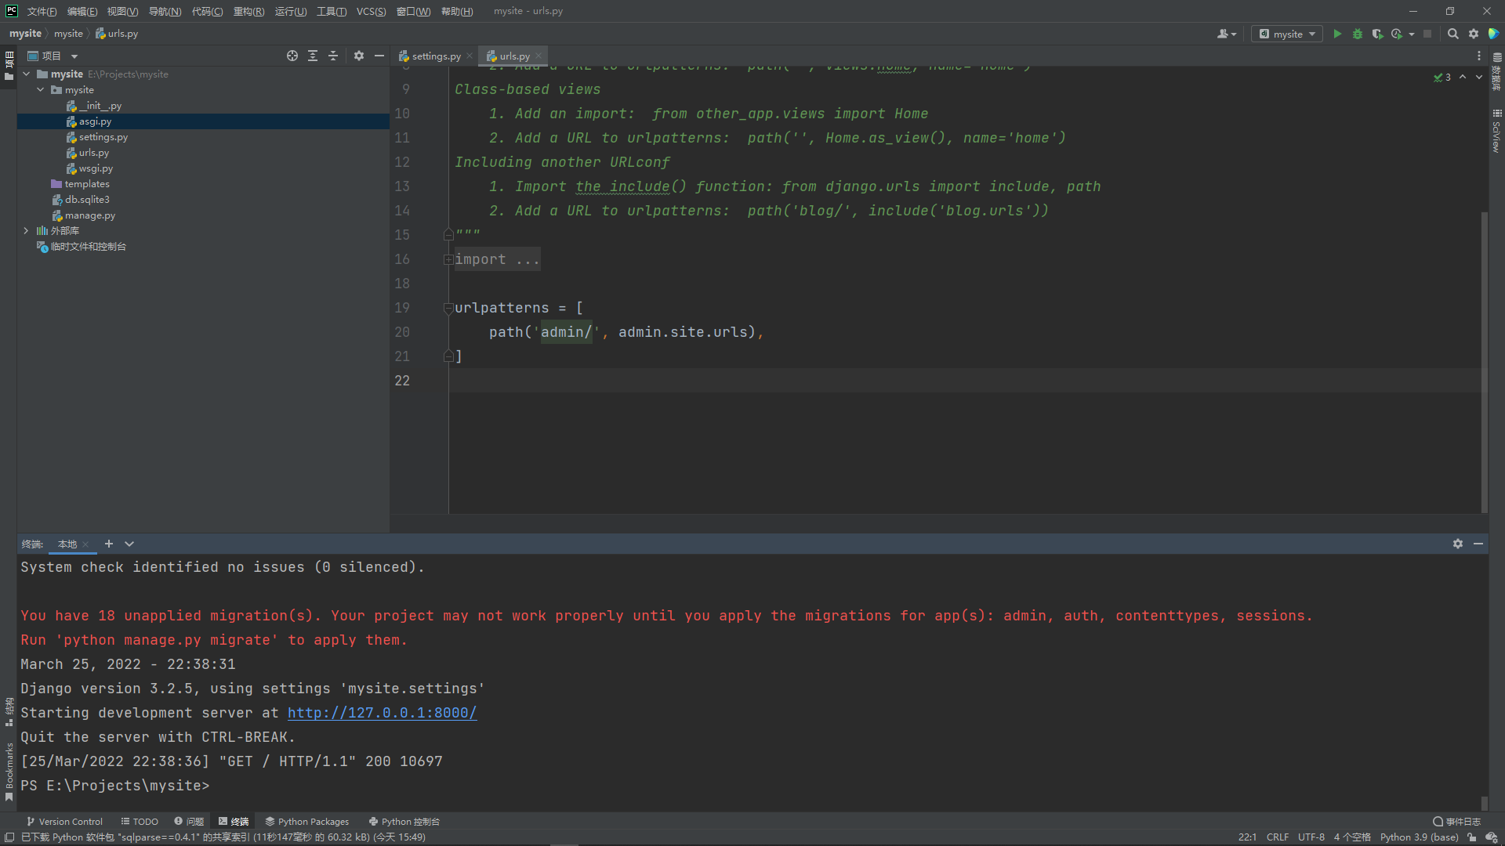Open the Python 控制台 tool window
Viewport: 1505px width, 846px height.
[404, 822]
